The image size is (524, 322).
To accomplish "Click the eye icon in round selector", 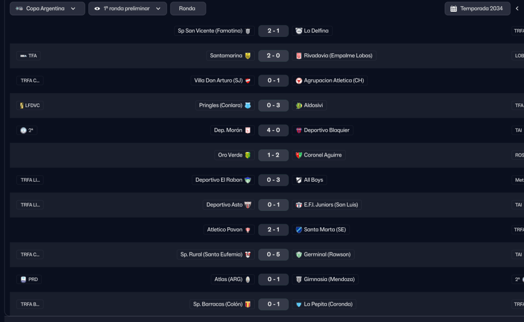I will [x=97, y=9].
